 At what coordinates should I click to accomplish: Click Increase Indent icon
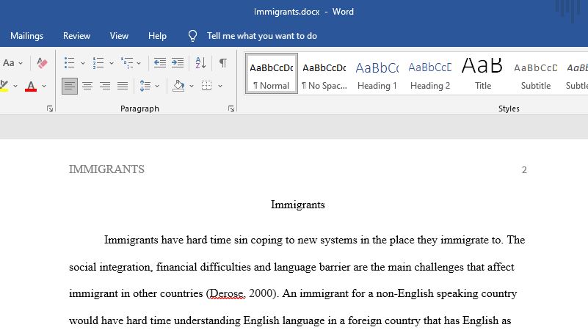[x=178, y=63]
